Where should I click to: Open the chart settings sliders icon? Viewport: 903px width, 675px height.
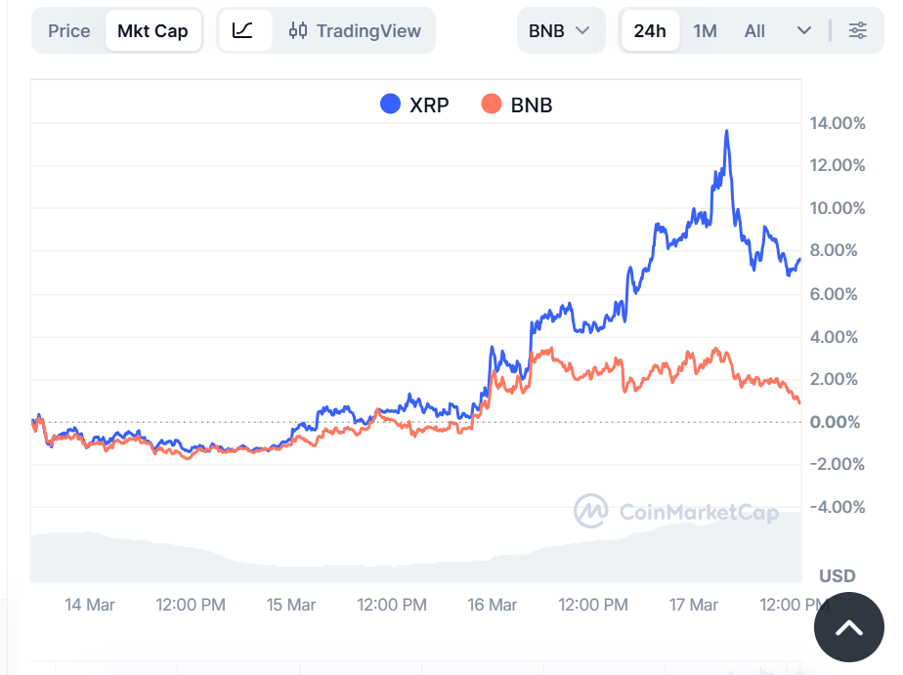click(x=858, y=30)
